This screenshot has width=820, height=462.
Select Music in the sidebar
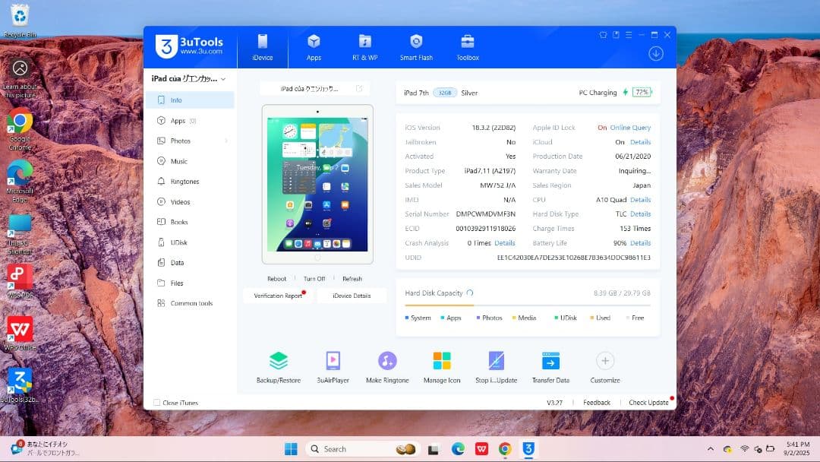tap(177, 160)
